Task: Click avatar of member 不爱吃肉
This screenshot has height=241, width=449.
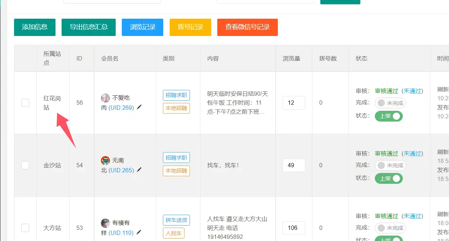Action: (105, 98)
